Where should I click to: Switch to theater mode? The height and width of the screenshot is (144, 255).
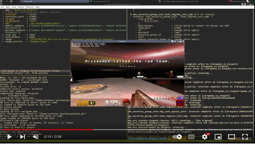(x=232, y=137)
